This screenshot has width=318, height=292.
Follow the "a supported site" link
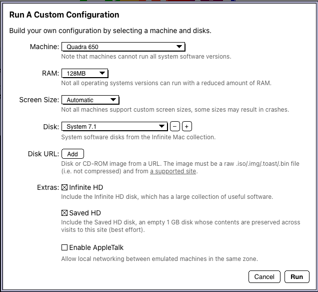173,171
